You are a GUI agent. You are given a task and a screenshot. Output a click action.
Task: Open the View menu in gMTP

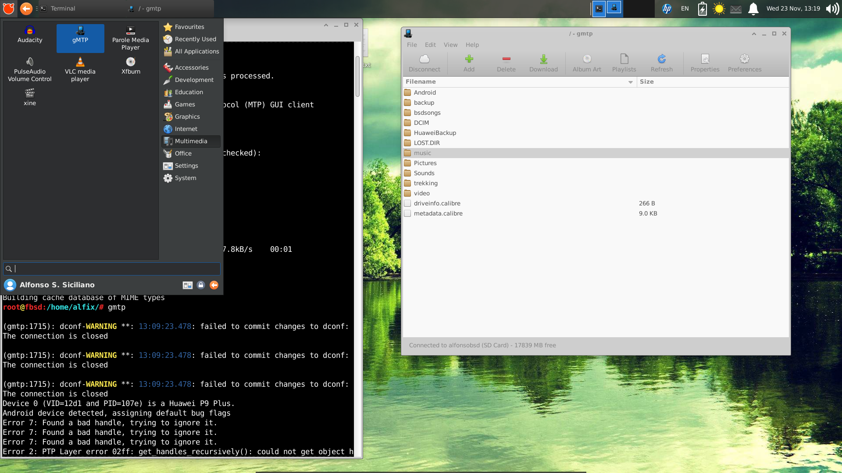(450, 45)
